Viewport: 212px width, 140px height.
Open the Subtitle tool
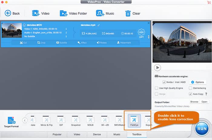(61, 43)
